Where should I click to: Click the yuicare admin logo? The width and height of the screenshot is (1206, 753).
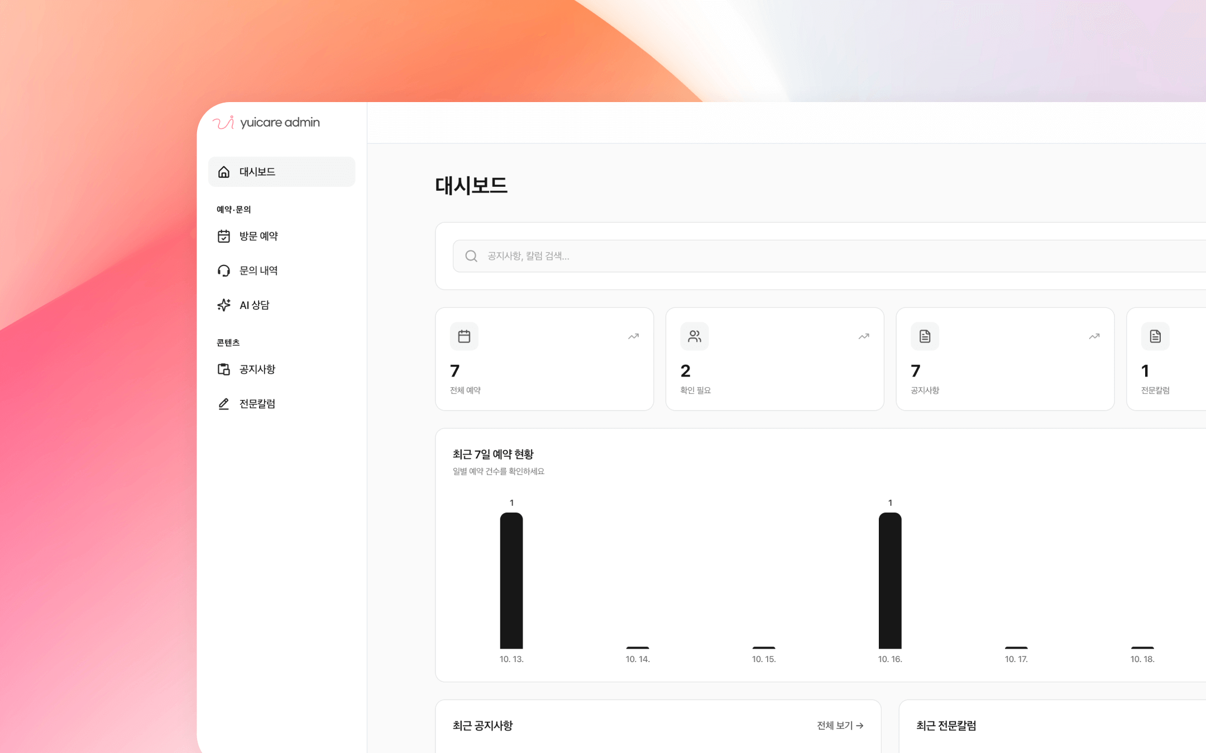pyautogui.click(x=265, y=122)
